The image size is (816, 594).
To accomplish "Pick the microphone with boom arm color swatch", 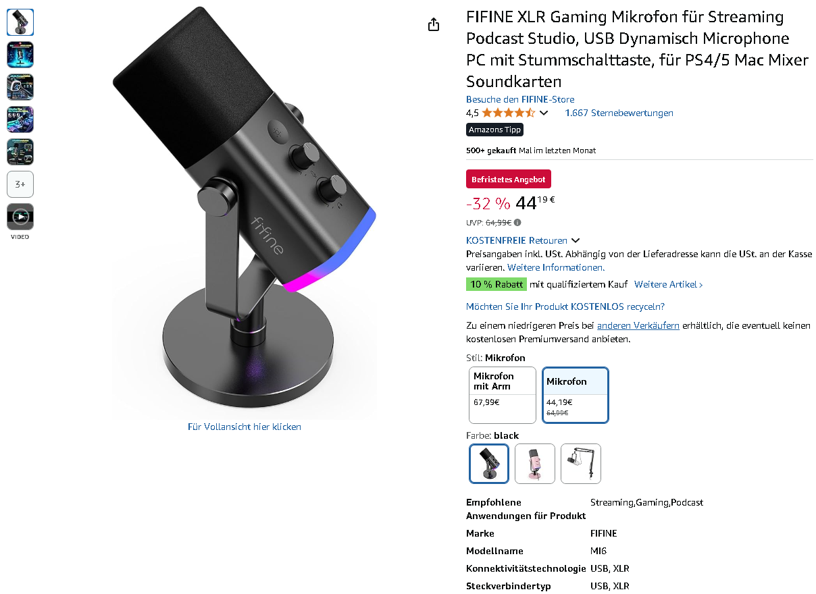I will pyautogui.click(x=581, y=463).
